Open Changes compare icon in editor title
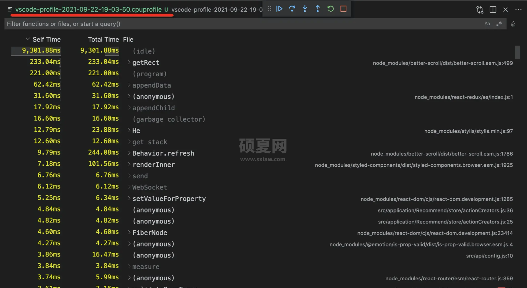527x288 pixels. (x=480, y=10)
